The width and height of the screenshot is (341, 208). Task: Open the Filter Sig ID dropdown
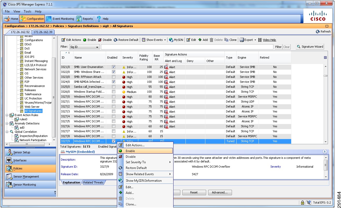[x=84, y=47]
